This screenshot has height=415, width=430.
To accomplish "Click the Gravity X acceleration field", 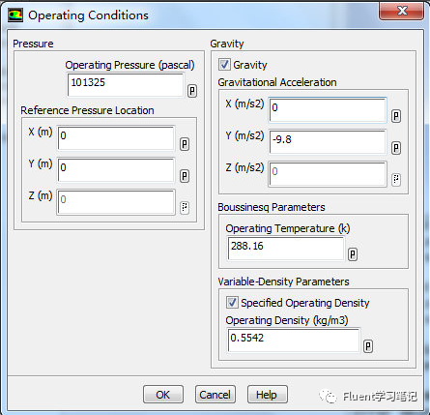I will [x=328, y=110].
